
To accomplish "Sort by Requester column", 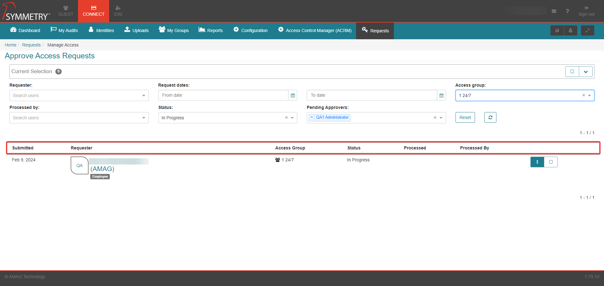I will tap(81, 148).
